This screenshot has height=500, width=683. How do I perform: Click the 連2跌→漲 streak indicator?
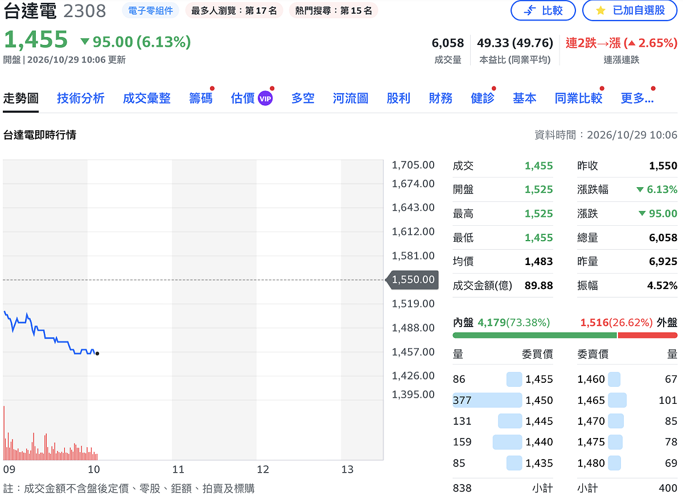coord(622,43)
